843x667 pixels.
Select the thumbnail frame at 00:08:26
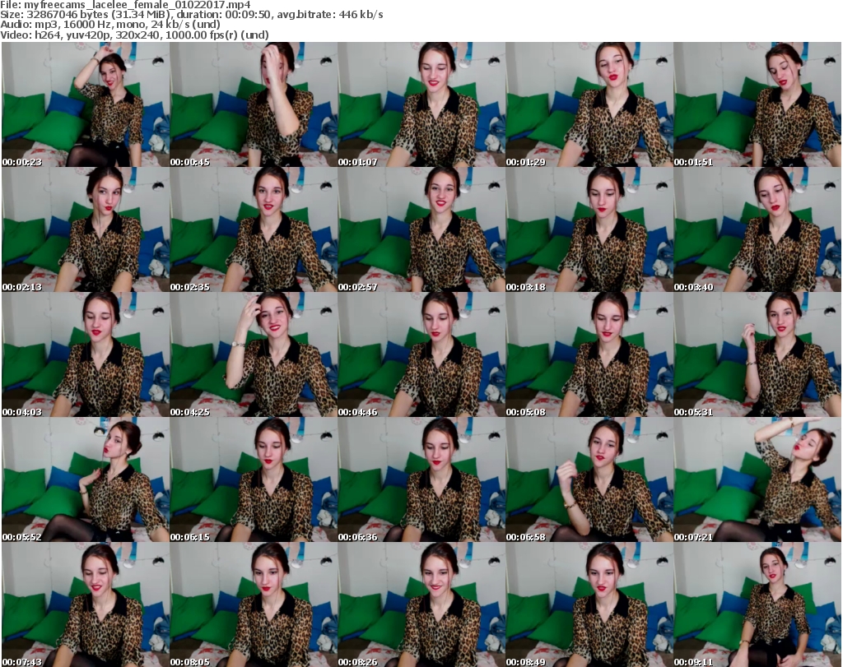(421, 604)
